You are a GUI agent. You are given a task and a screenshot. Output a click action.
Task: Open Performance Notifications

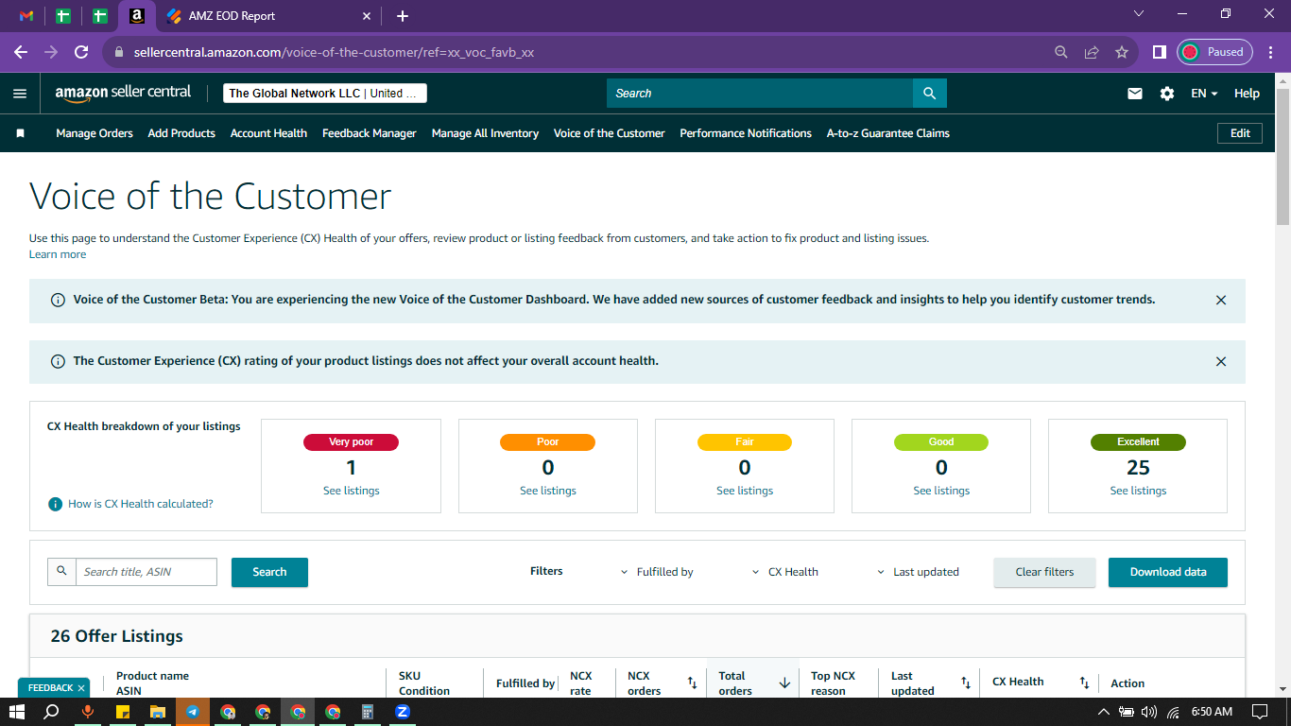click(x=746, y=133)
